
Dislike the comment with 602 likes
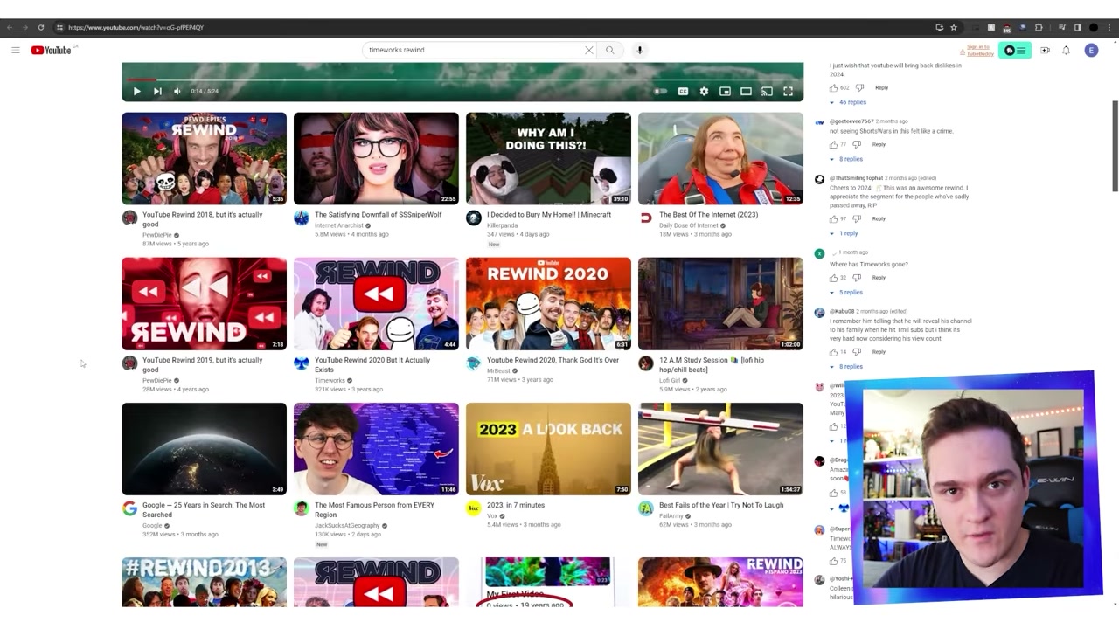click(859, 87)
